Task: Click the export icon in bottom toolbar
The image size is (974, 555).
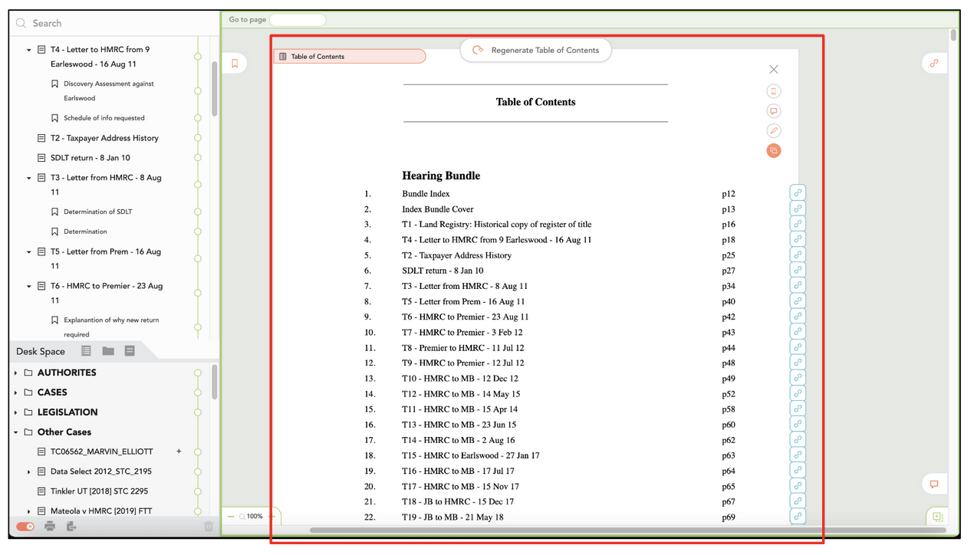Action: coord(71,527)
